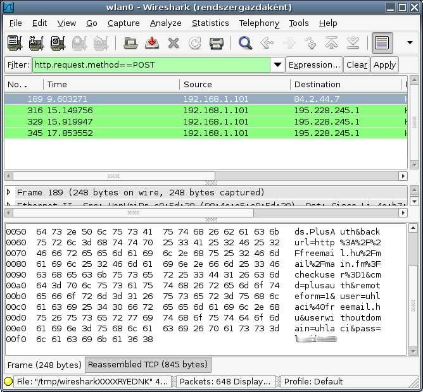423x392 pixels.
Task: Open filter history dropdown arrow
Action: [x=277, y=64]
